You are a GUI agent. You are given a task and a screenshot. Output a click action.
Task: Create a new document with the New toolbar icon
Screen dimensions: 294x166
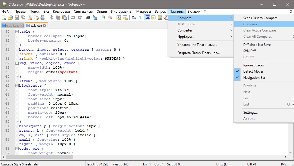pos(4,18)
